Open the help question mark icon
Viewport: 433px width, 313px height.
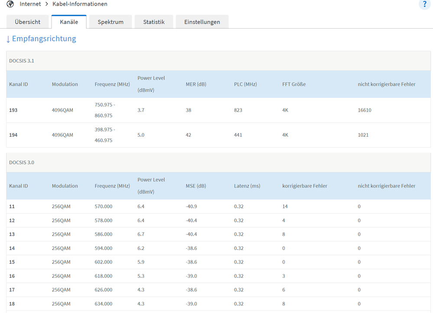point(424,4)
